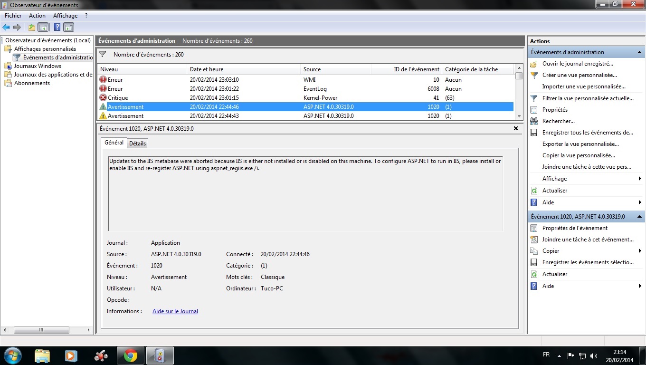Expand the Affichage submenu arrow in Actions
This screenshot has width=646, height=365.
[640, 179]
